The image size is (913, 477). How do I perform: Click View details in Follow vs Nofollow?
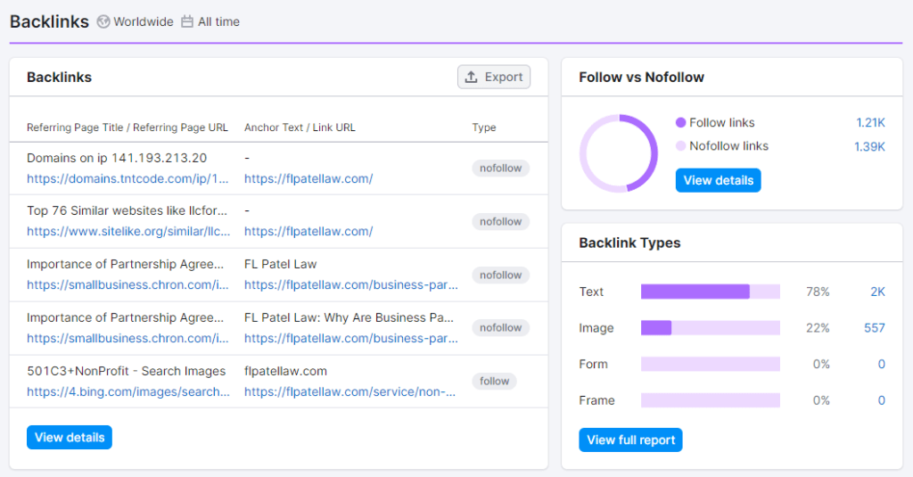pos(718,181)
